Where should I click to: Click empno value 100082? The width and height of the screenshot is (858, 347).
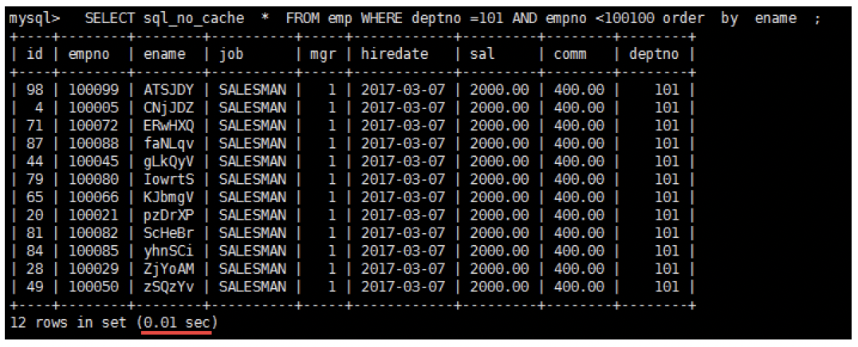93,233
